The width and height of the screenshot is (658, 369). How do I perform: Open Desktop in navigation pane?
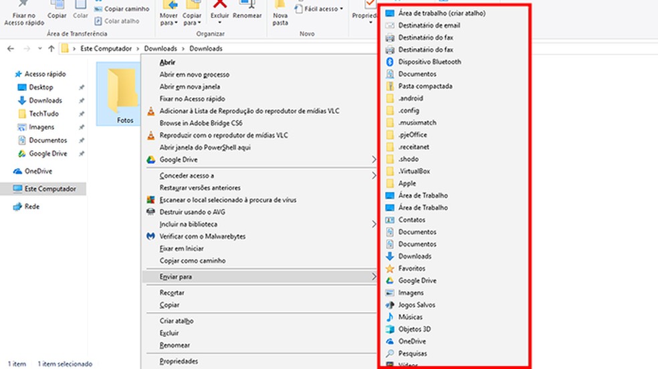(x=35, y=87)
